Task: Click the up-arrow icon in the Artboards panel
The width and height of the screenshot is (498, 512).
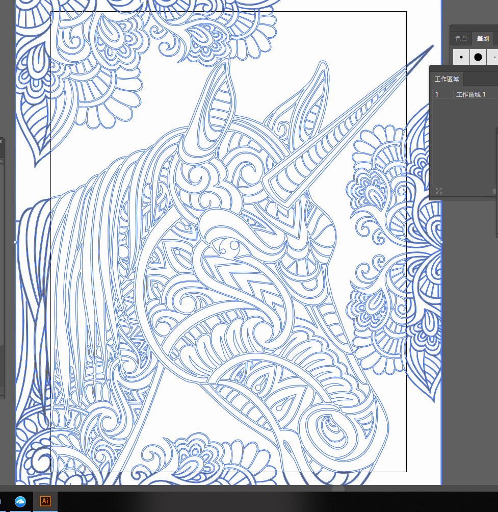Action: click(494, 191)
